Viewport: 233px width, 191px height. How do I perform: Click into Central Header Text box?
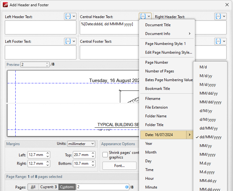[110, 27]
